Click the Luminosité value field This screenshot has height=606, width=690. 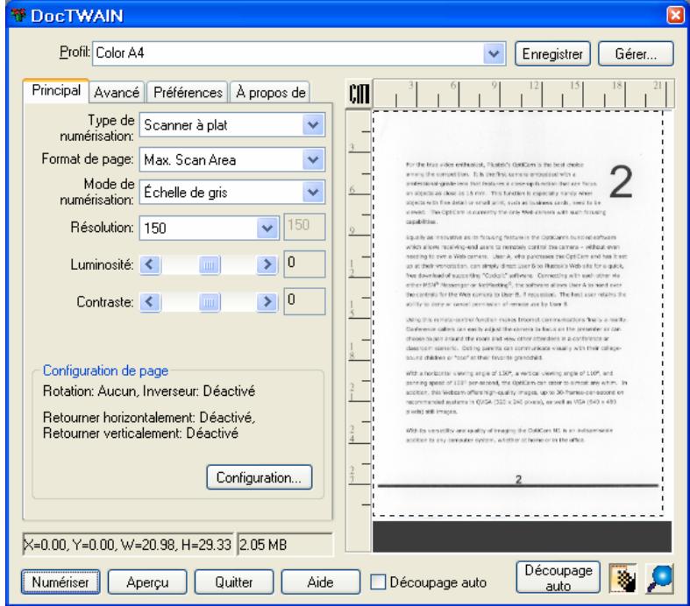coord(304,264)
